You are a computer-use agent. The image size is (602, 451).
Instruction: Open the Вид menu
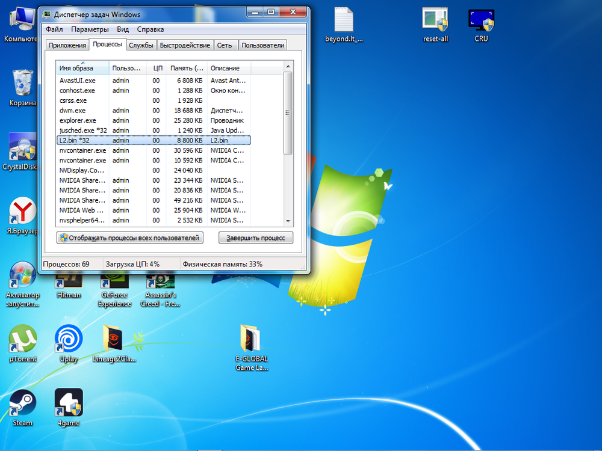124,29
